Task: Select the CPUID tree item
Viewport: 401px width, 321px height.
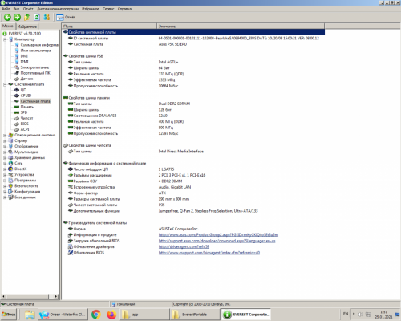Action: point(26,95)
